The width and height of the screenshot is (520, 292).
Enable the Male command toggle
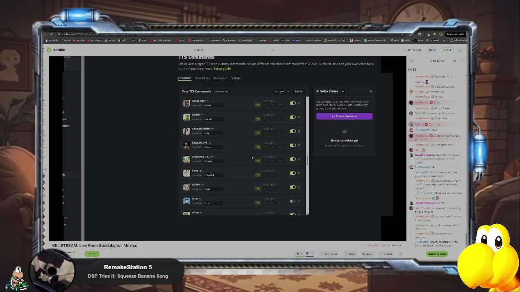(292, 201)
